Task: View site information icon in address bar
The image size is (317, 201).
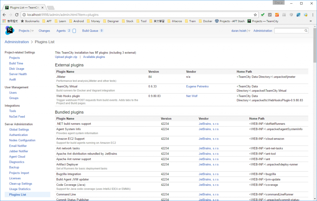Action: pos(24,15)
